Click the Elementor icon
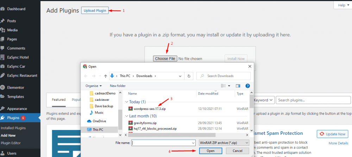This screenshot has width=352, height=157. pos(2,87)
